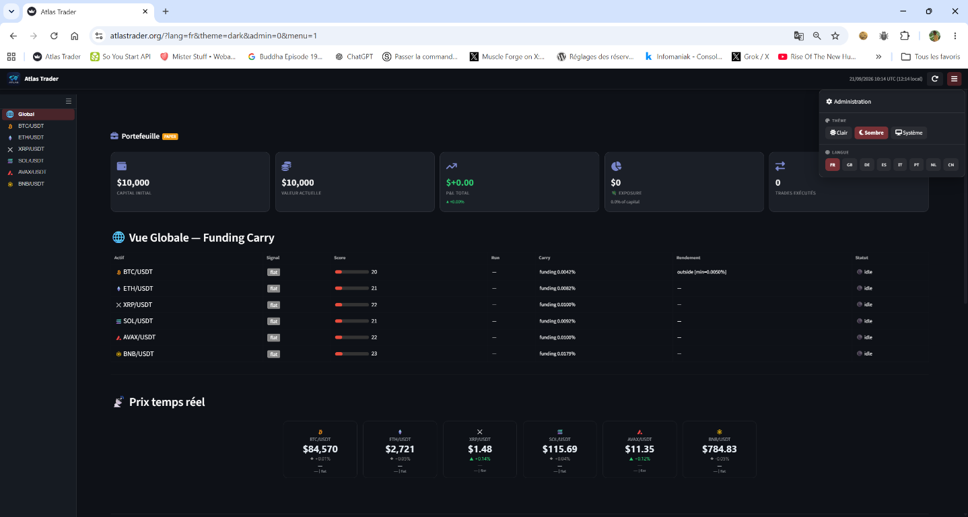Open the SOL/USDT price card at $115.69

click(x=559, y=450)
